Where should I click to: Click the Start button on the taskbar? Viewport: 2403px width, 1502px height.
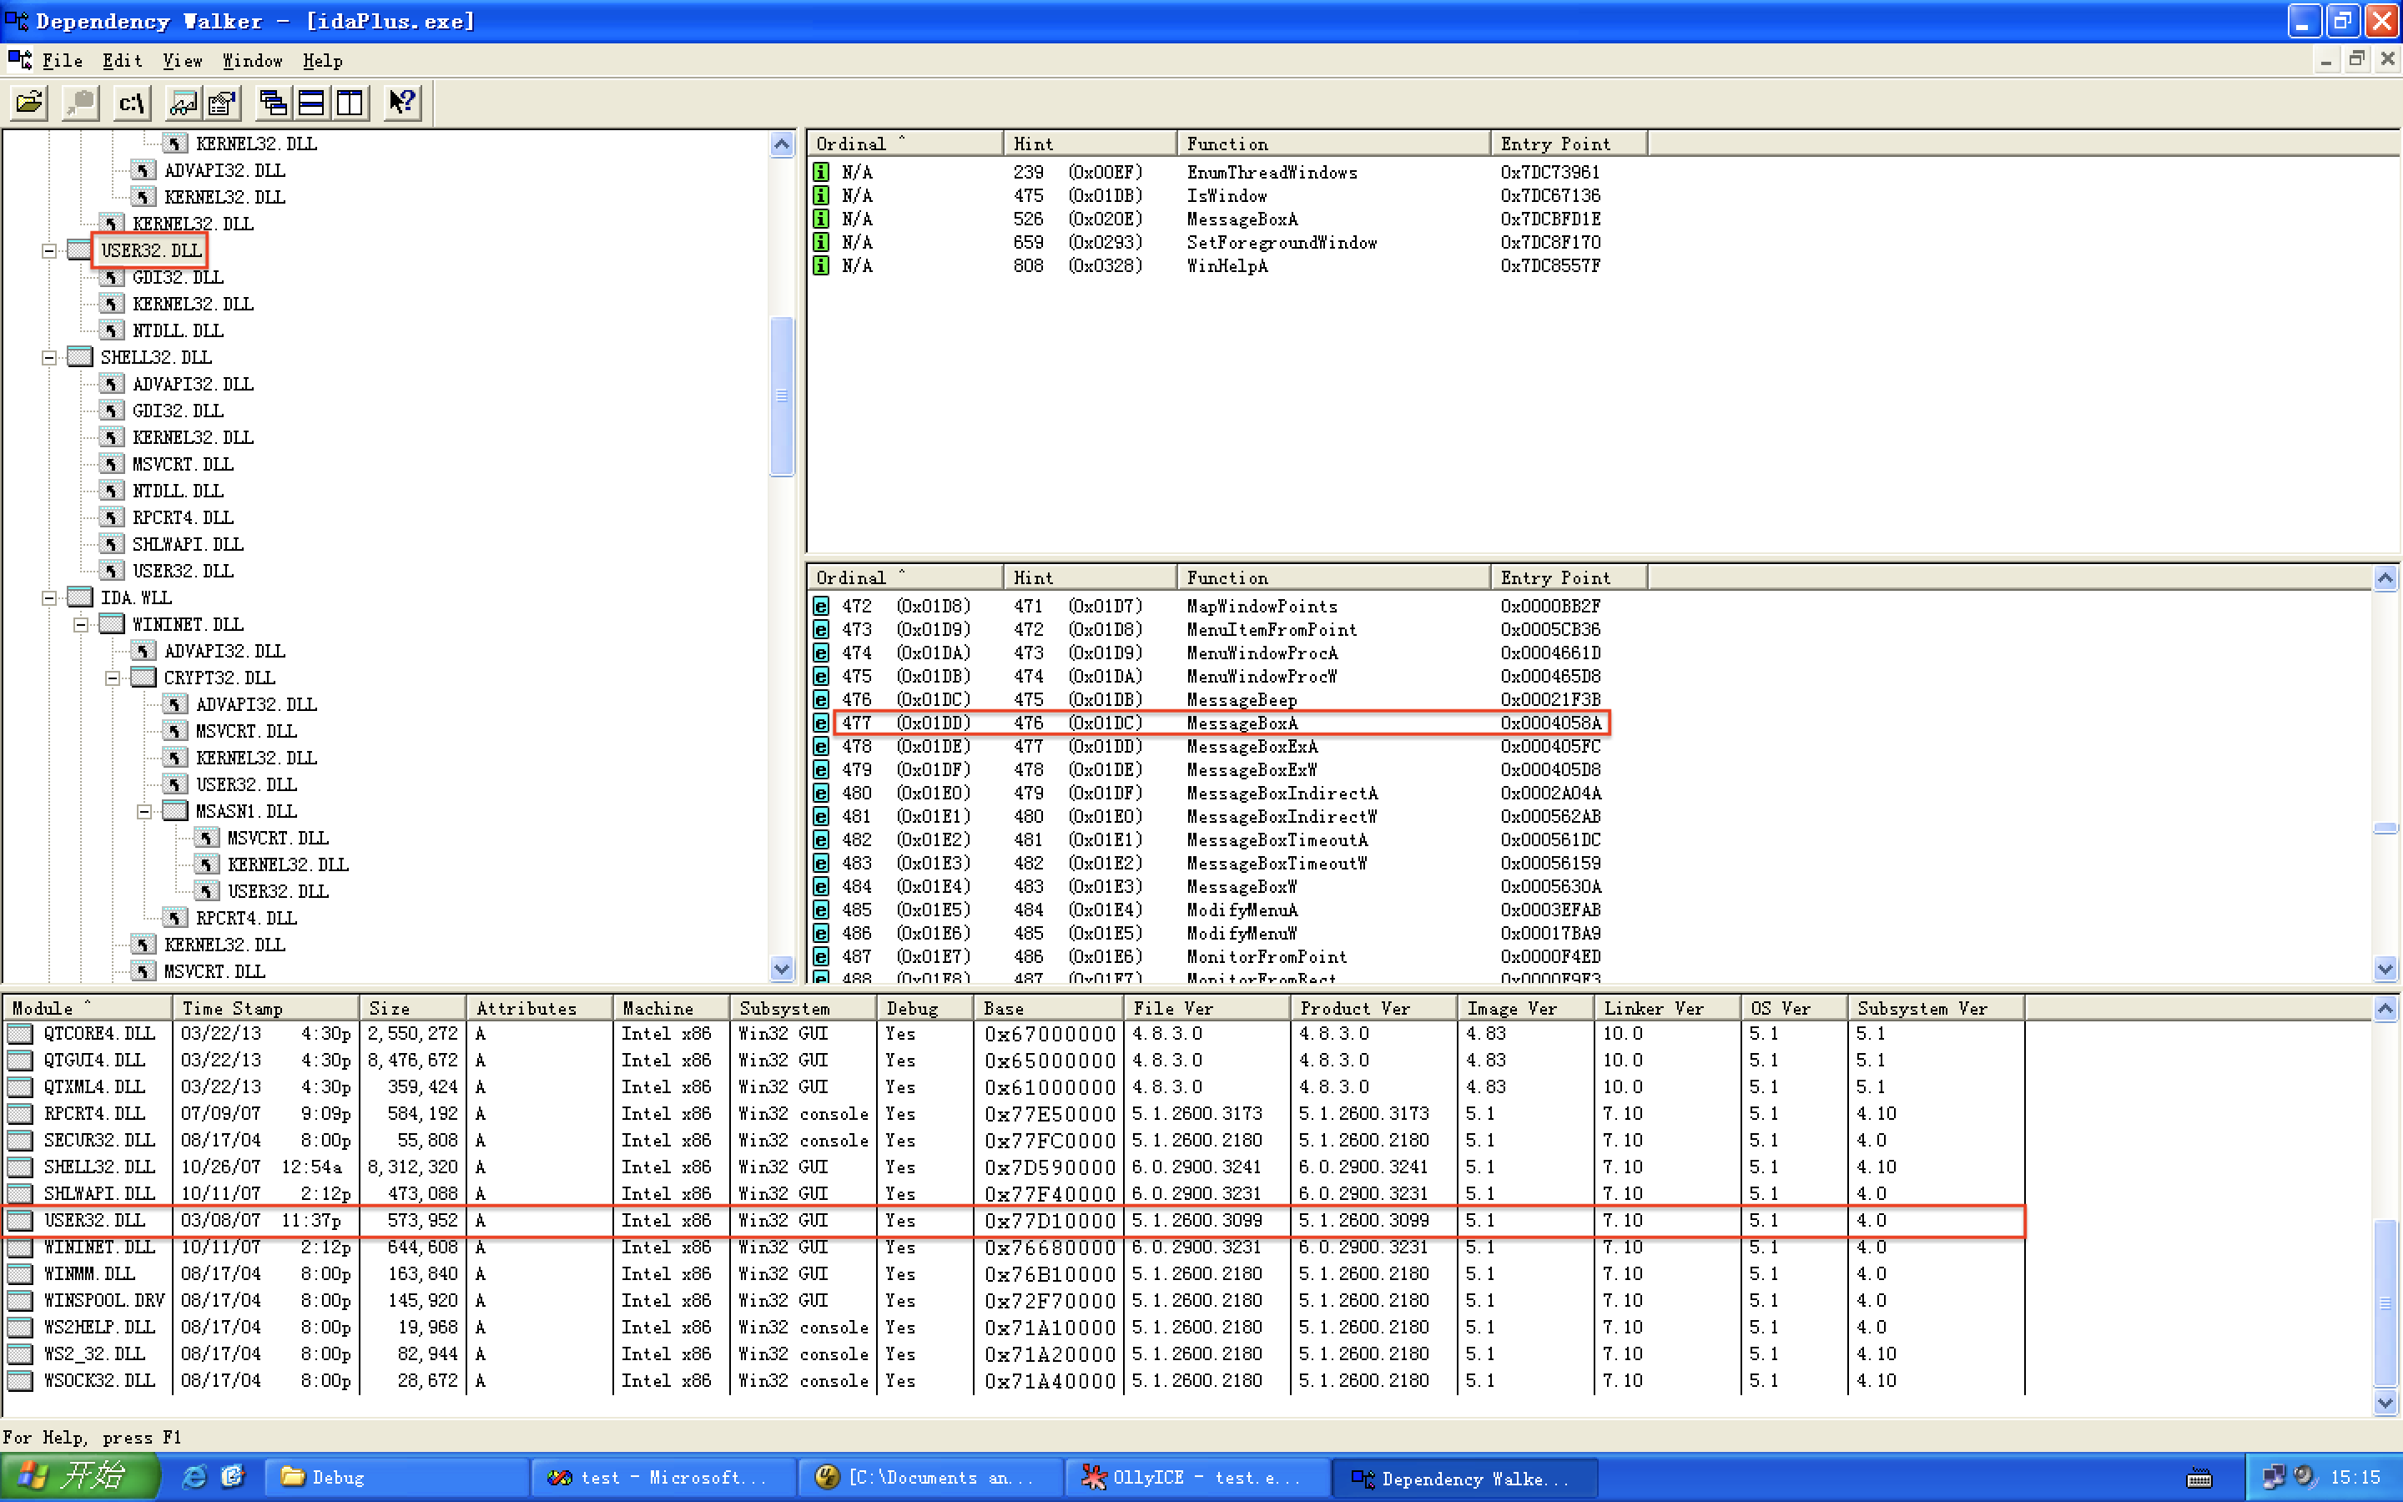pyautogui.click(x=79, y=1477)
